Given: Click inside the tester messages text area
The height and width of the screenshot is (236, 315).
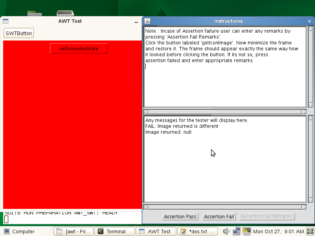Looking at the screenshot, I should (224, 165).
